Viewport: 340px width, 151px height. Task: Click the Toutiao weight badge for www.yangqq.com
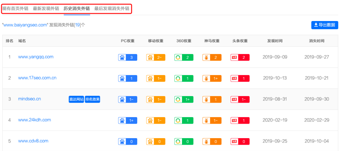pyautogui.click(x=240, y=57)
